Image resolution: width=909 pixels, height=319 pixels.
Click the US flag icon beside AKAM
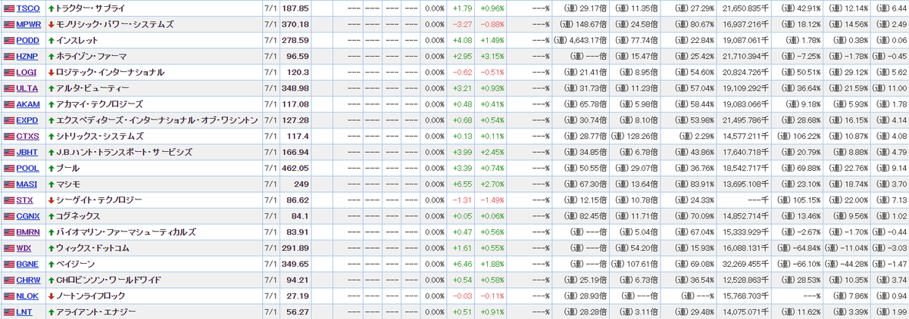click(9, 104)
